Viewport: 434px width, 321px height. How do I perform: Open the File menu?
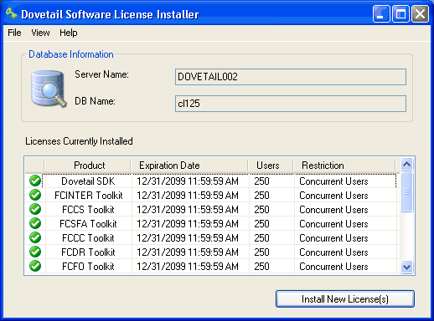(x=14, y=33)
